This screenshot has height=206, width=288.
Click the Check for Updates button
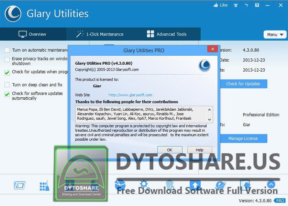click(243, 84)
